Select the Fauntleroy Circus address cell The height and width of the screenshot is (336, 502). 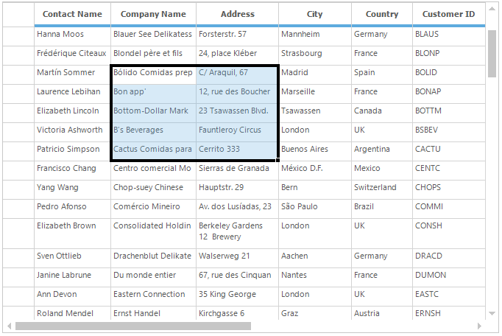pyautogui.click(x=237, y=130)
